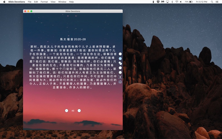
Task: Click the up arrow circle icon
Action: (120, 68)
